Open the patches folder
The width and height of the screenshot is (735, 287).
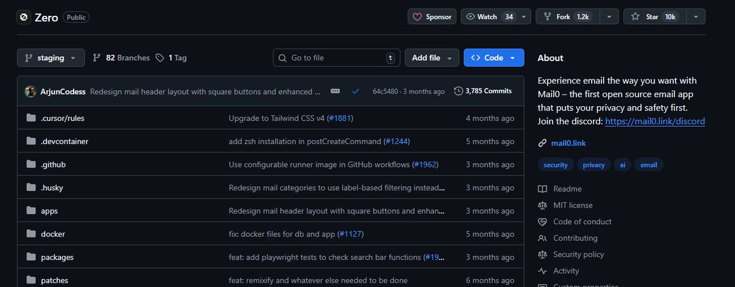point(55,280)
